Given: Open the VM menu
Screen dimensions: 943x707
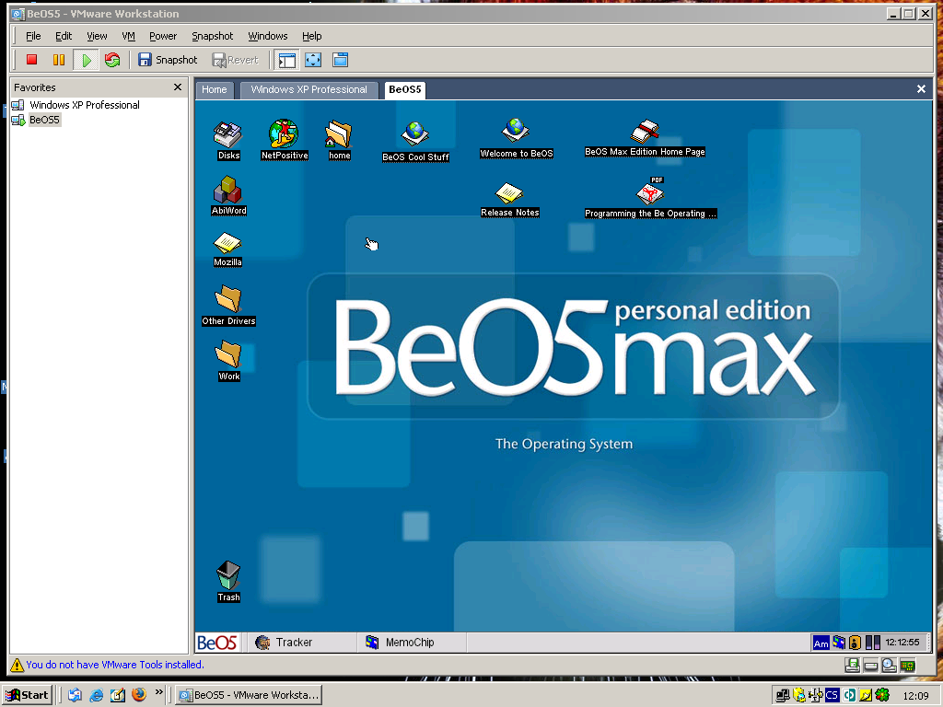Looking at the screenshot, I should tap(129, 36).
